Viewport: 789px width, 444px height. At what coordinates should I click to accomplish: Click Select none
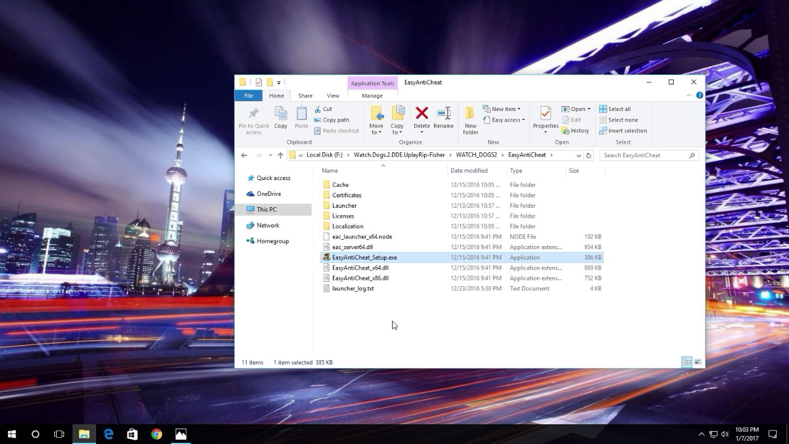tap(618, 120)
